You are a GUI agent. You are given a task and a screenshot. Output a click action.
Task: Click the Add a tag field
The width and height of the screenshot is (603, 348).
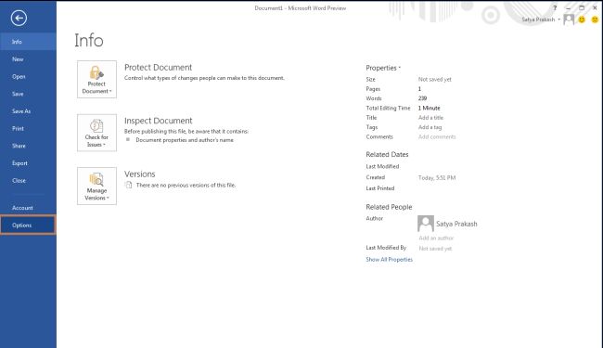[430, 127]
